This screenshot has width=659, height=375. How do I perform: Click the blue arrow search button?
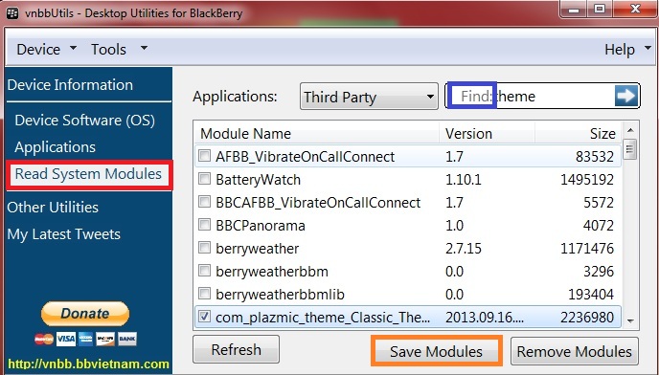click(626, 96)
